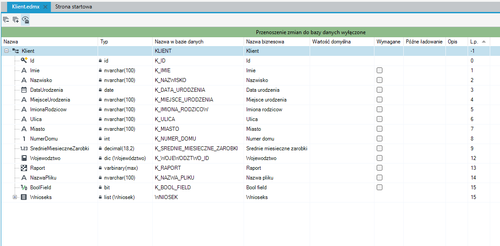Sort by Nazwa w bazie danych header
Image resolution: width=500 pixels, height=246 pixels.
(x=198, y=42)
